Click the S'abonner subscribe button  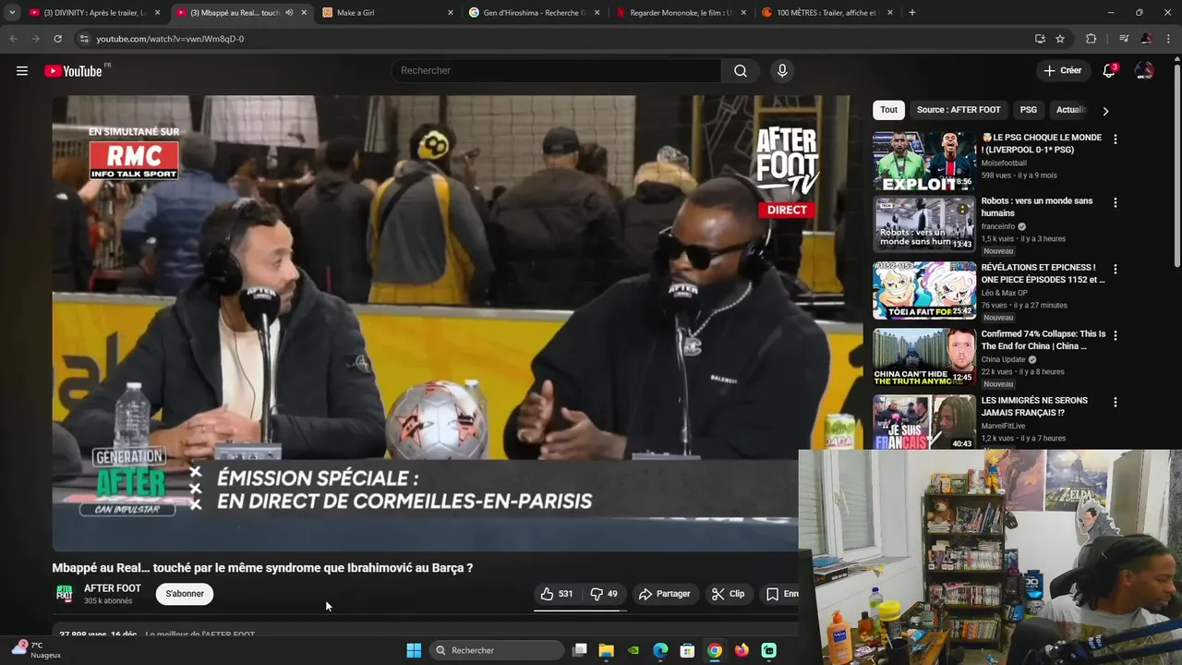[x=185, y=594]
